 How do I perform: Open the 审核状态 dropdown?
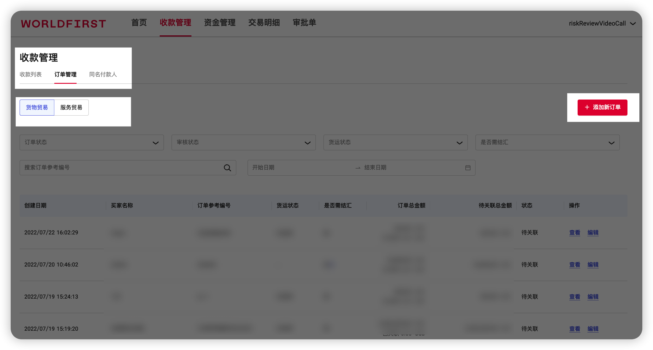click(243, 143)
